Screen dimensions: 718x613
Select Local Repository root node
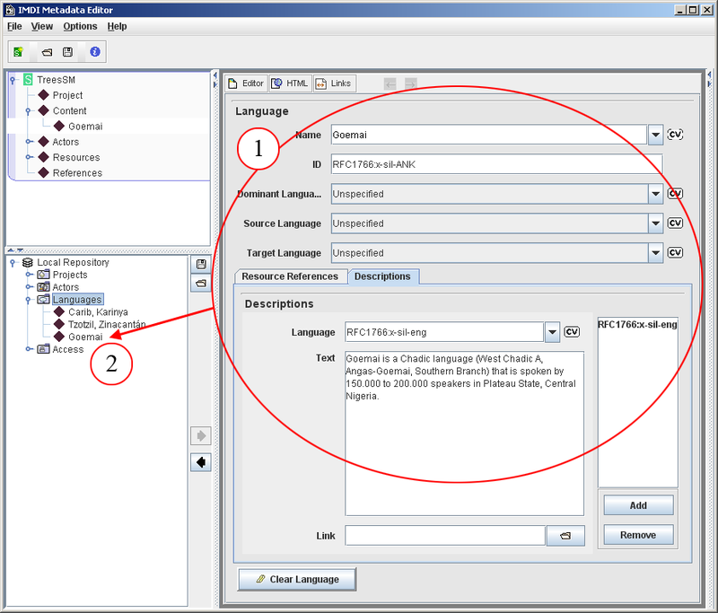tap(73, 262)
